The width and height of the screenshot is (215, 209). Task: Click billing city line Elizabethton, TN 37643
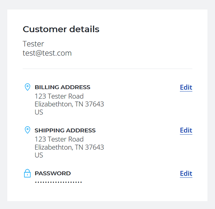click(x=69, y=104)
